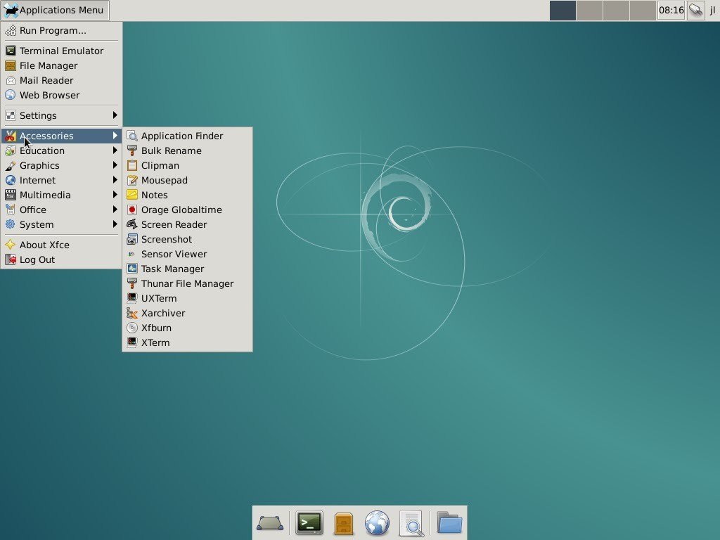Click the Thunar File Manager icon
This screenshot has height=540, width=720.
131,283
